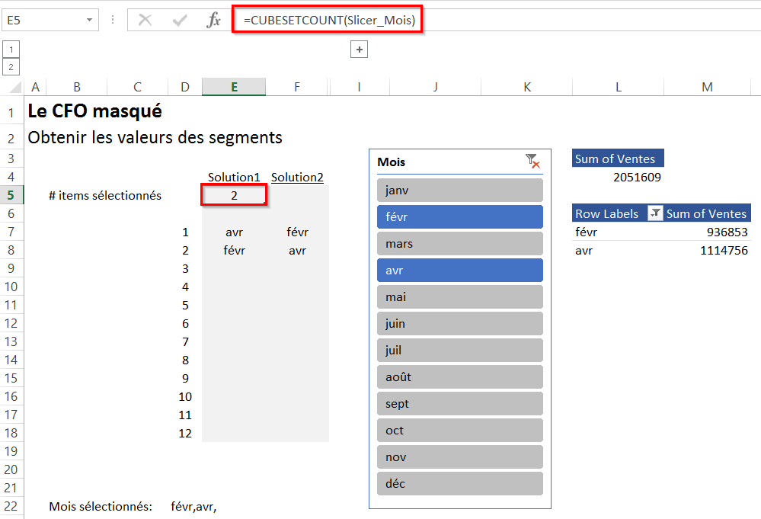Toggle the févr slicer item
The width and height of the screenshot is (761, 519).
point(459,216)
